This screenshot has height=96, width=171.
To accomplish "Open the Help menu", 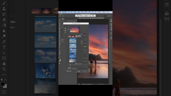I will coord(108,12).
